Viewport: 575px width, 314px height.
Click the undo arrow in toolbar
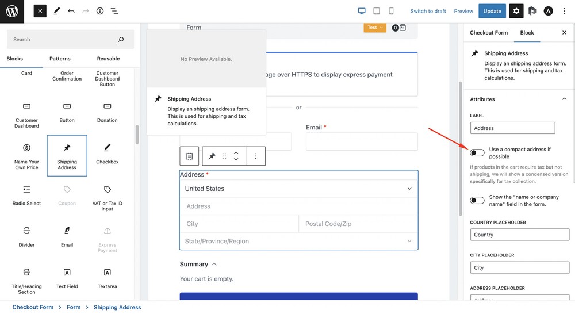[x=71, y=11]
